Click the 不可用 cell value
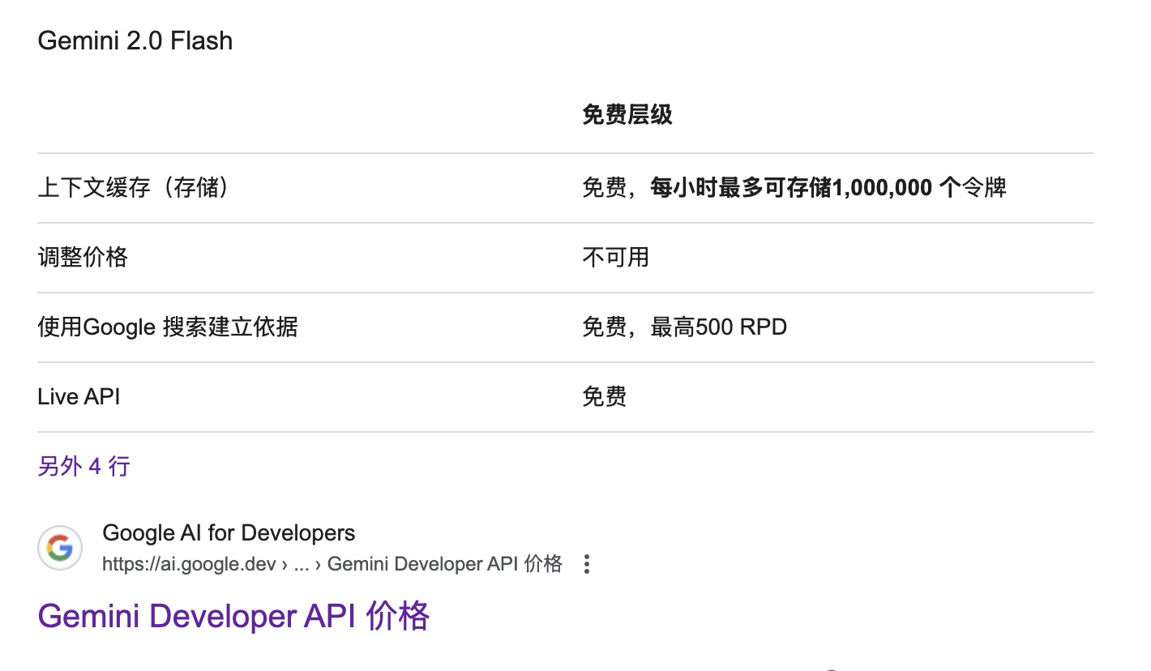 616,258
